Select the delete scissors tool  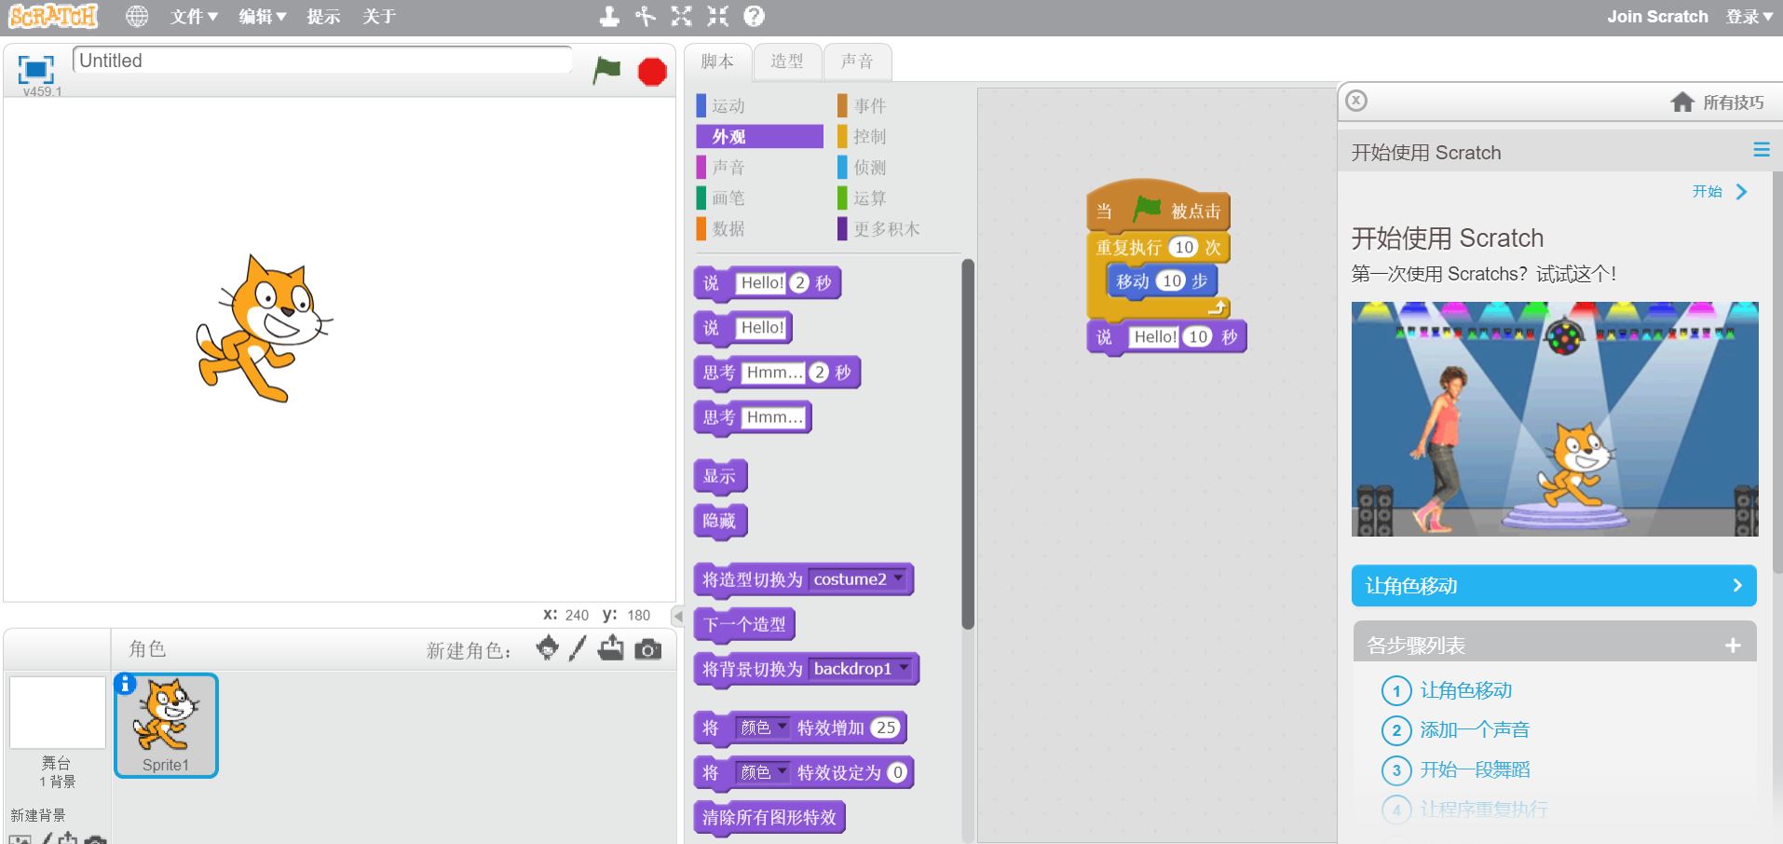646,16
